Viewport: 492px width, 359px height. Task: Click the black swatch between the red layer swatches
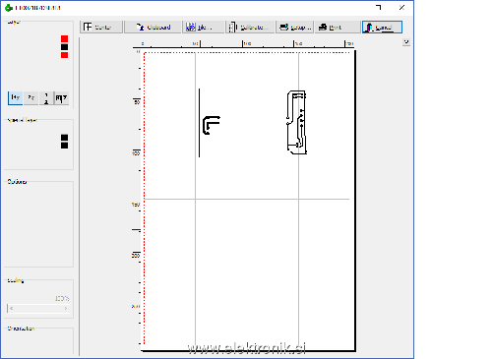[x=64, y=47]
